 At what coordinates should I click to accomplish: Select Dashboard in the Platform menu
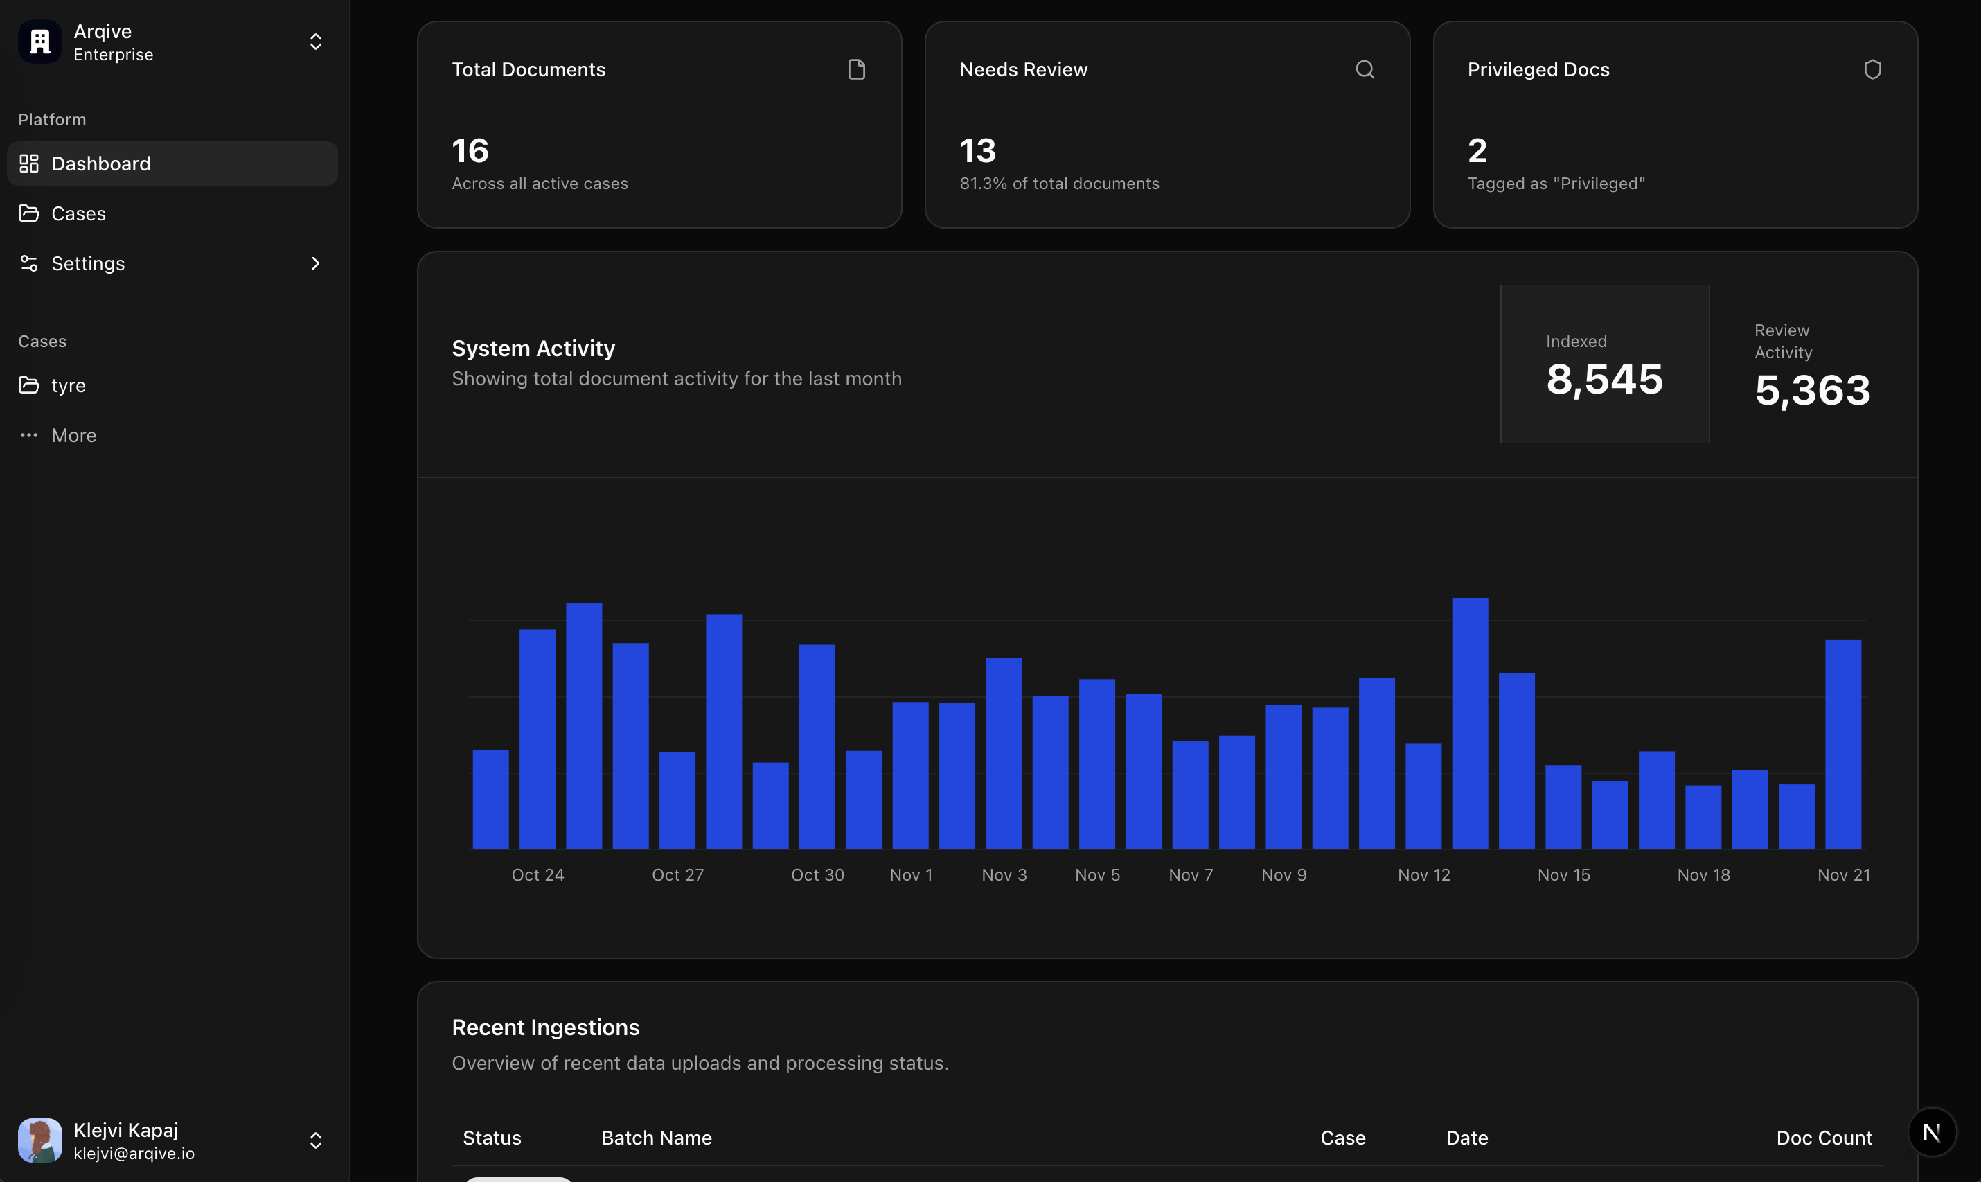click(100, 164)
